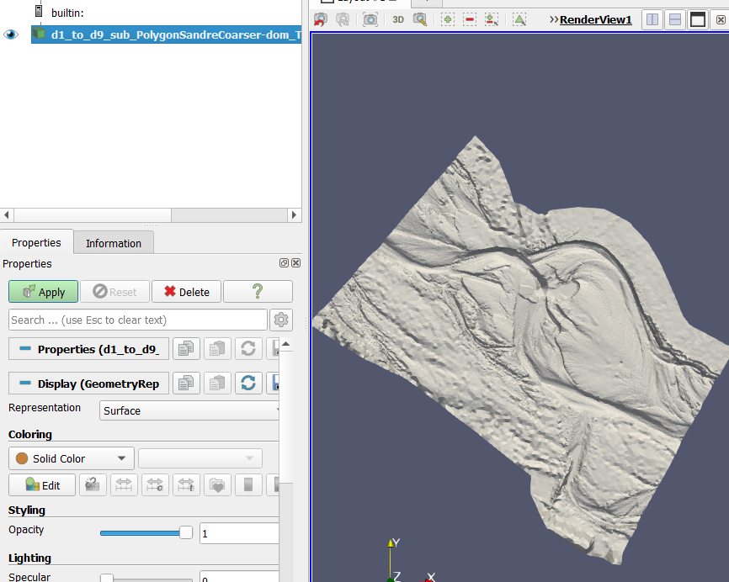This screenshot has height=582, width=729.
Task: Switch to the Information tab
Action: pyautogui.click(x=113, y=243)
